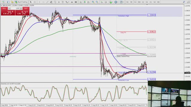
Task: Increase the trade volume with up arrow
Action: click(x=21, y=8)
